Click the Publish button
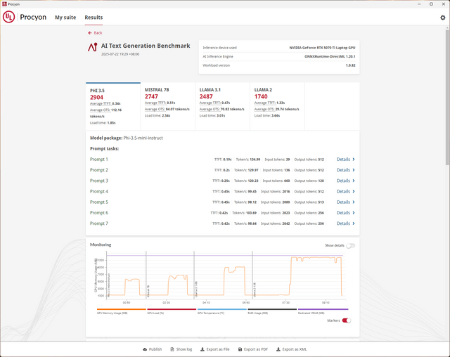The width and height of the screenshot is (450, 357). (x=153, y=349)
